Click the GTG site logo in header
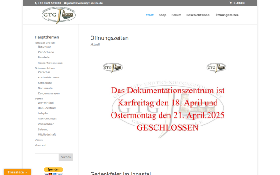The width and height of the screenshot is (280, 175). (x=59, y=15)
